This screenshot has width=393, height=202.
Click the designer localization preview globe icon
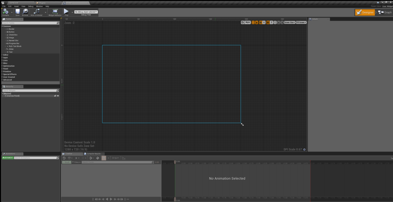pyautogui.click(x=242, y=22)
